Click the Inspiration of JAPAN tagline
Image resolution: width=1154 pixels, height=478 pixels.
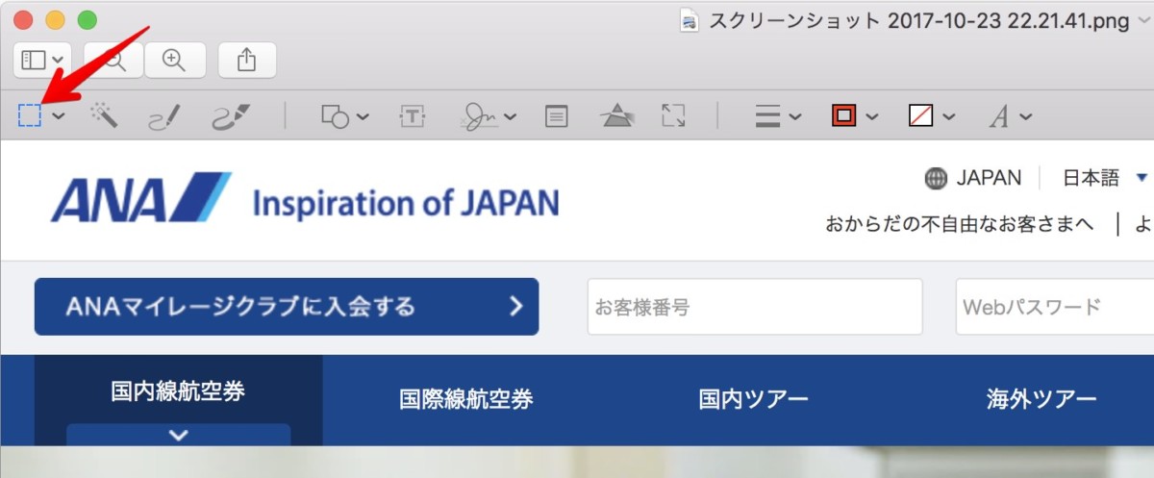point(405,203)
